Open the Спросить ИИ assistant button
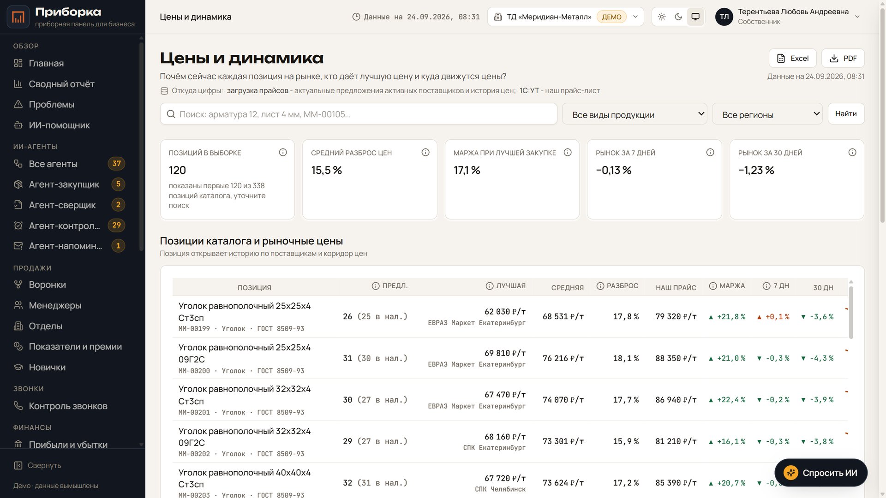Screen dimensions: 886x498 [x=821, y=473]
